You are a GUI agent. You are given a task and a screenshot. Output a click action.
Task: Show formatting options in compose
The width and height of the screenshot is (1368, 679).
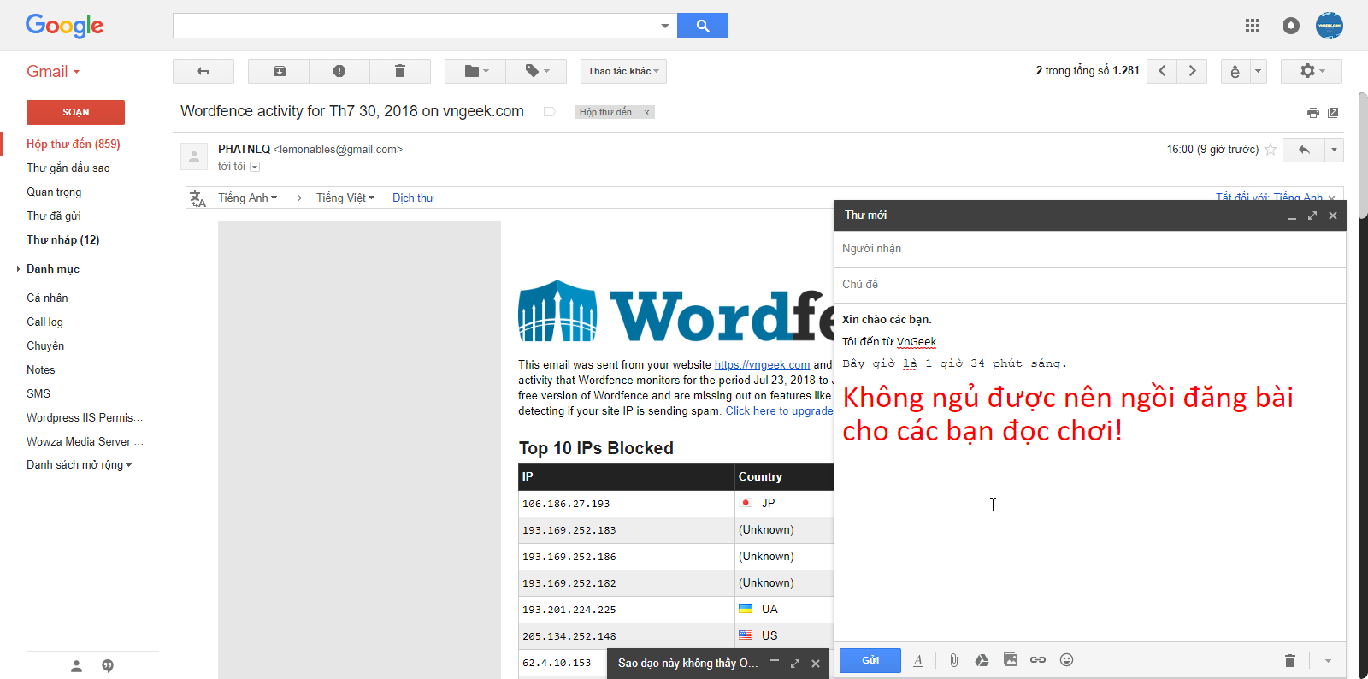point(917,660)
